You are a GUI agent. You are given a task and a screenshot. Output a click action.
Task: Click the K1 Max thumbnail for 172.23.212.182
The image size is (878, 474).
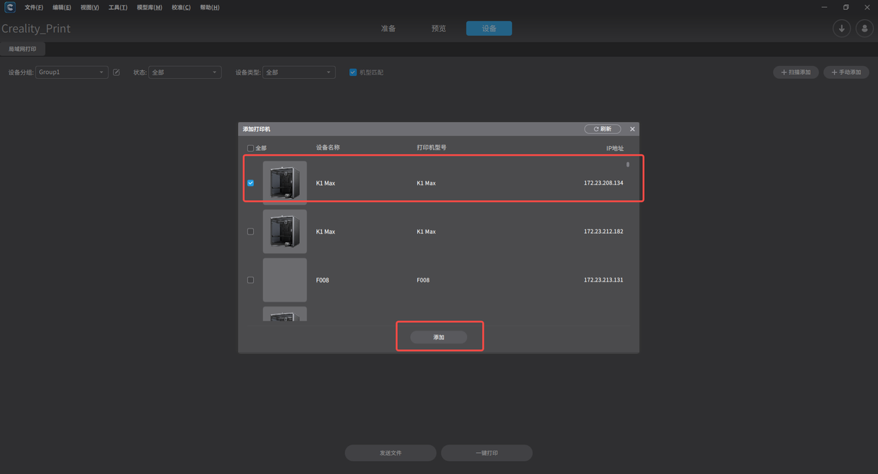[x=285, y=232]
